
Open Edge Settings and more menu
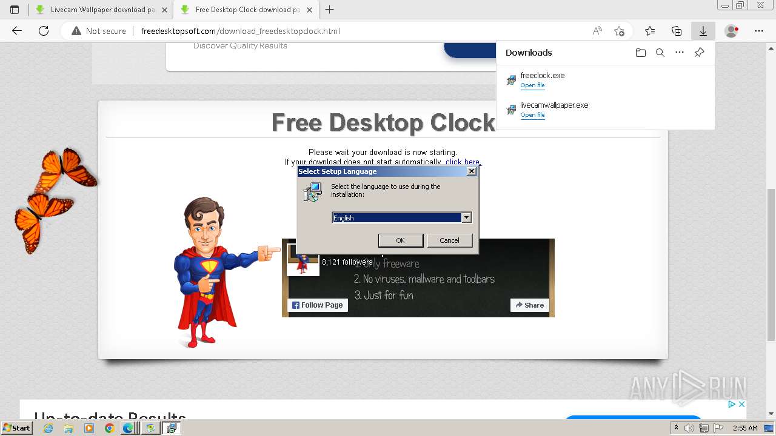tap(759, 31)
